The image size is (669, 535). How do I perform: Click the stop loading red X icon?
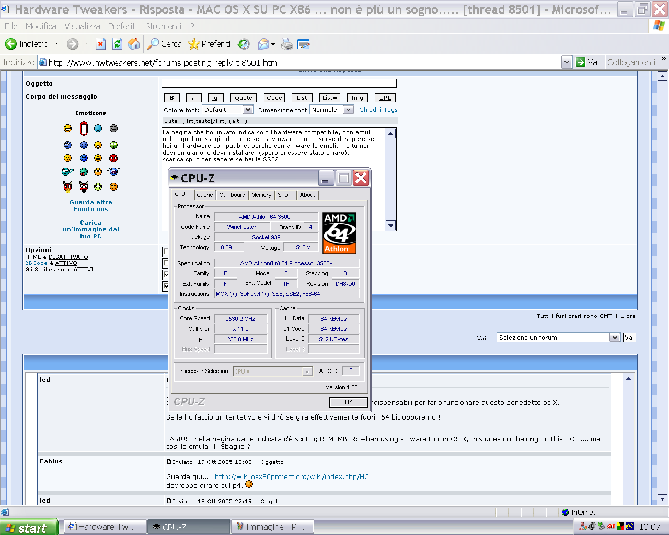click(100, 44)
